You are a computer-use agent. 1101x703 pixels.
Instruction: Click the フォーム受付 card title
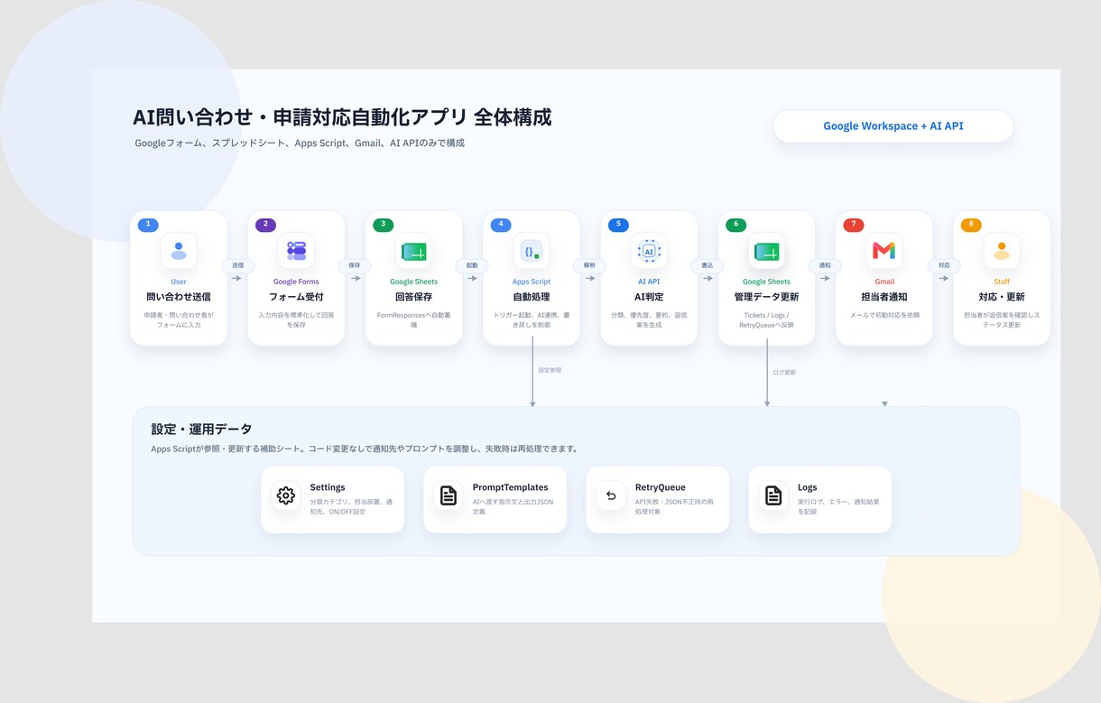(x=296, y=297)
